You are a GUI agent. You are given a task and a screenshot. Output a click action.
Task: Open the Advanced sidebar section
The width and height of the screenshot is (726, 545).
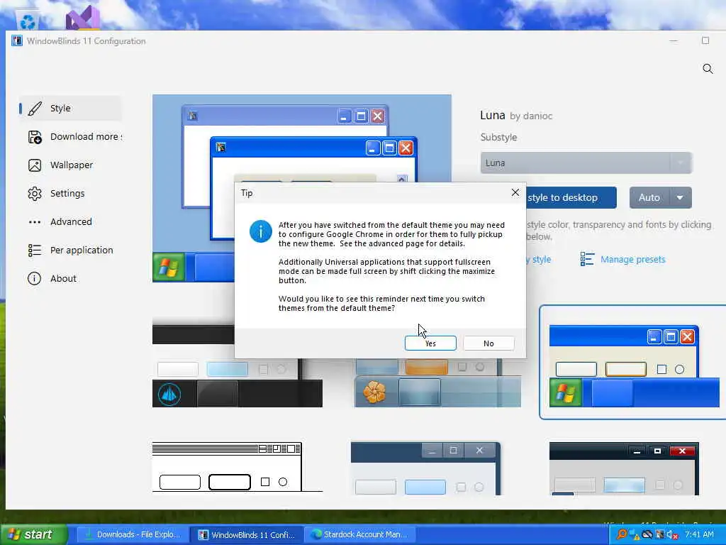(70, 221)
